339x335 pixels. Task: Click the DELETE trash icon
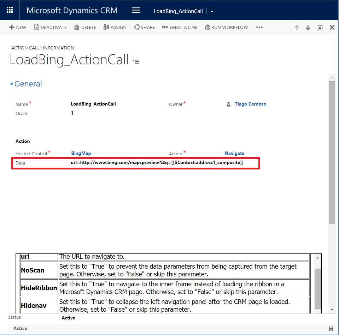tap(85, 27)
